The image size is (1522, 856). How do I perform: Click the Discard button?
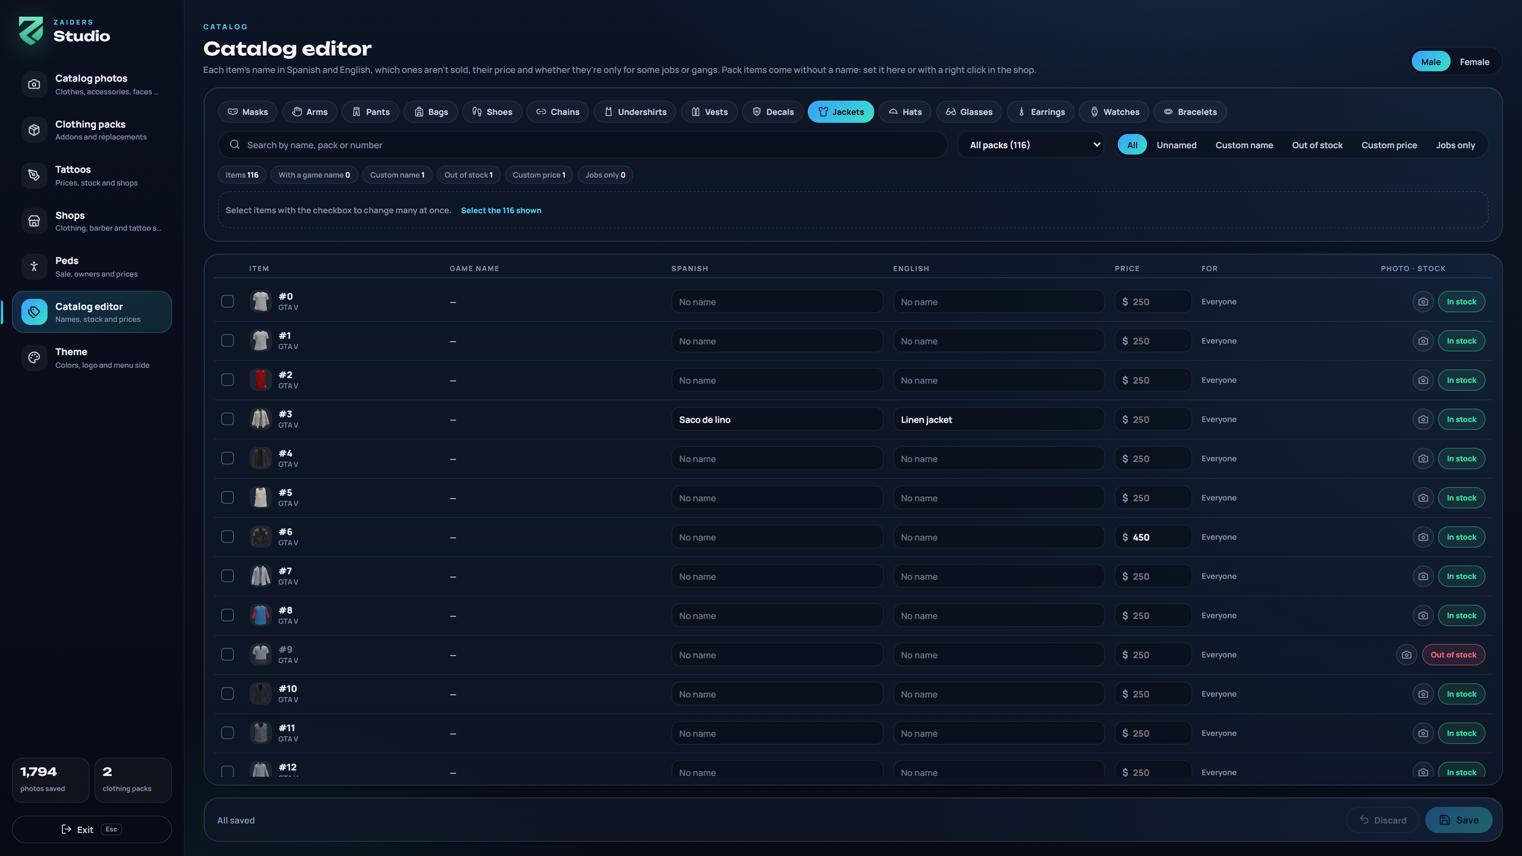tap(1383, 820)
